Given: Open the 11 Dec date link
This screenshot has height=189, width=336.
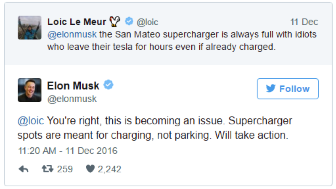Looking at the screenshot, I should [x=304, y=22].
